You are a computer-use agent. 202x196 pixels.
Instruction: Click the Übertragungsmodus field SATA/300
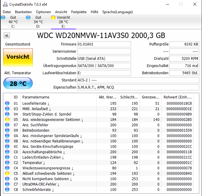pyautogui.click(x=104, y=66)
